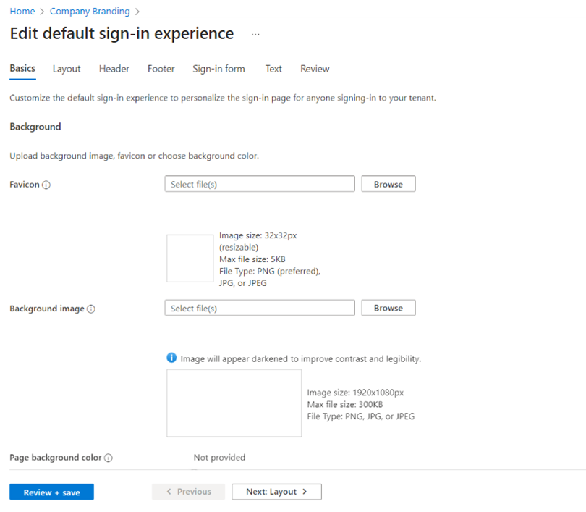Click the Next: Layout button
Screen dimensions: 586x512
(276, 492)
